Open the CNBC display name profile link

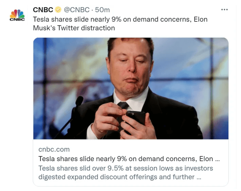[43, 10]
